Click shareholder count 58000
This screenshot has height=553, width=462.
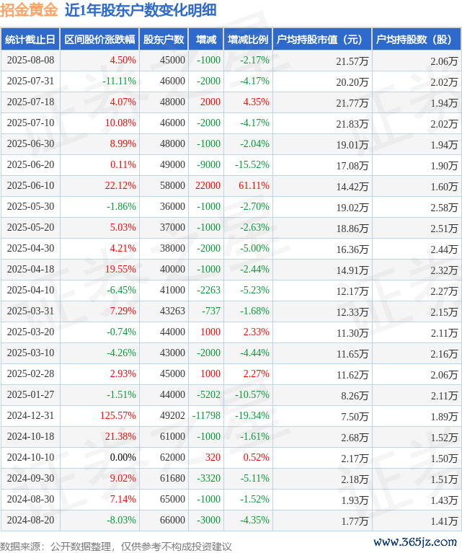[172, 185]
